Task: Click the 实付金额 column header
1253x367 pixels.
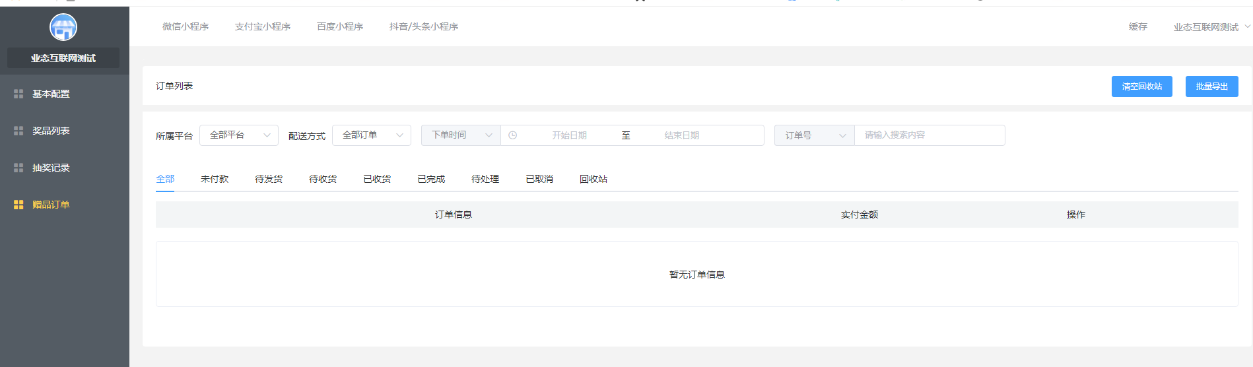Action: point(860,215)
